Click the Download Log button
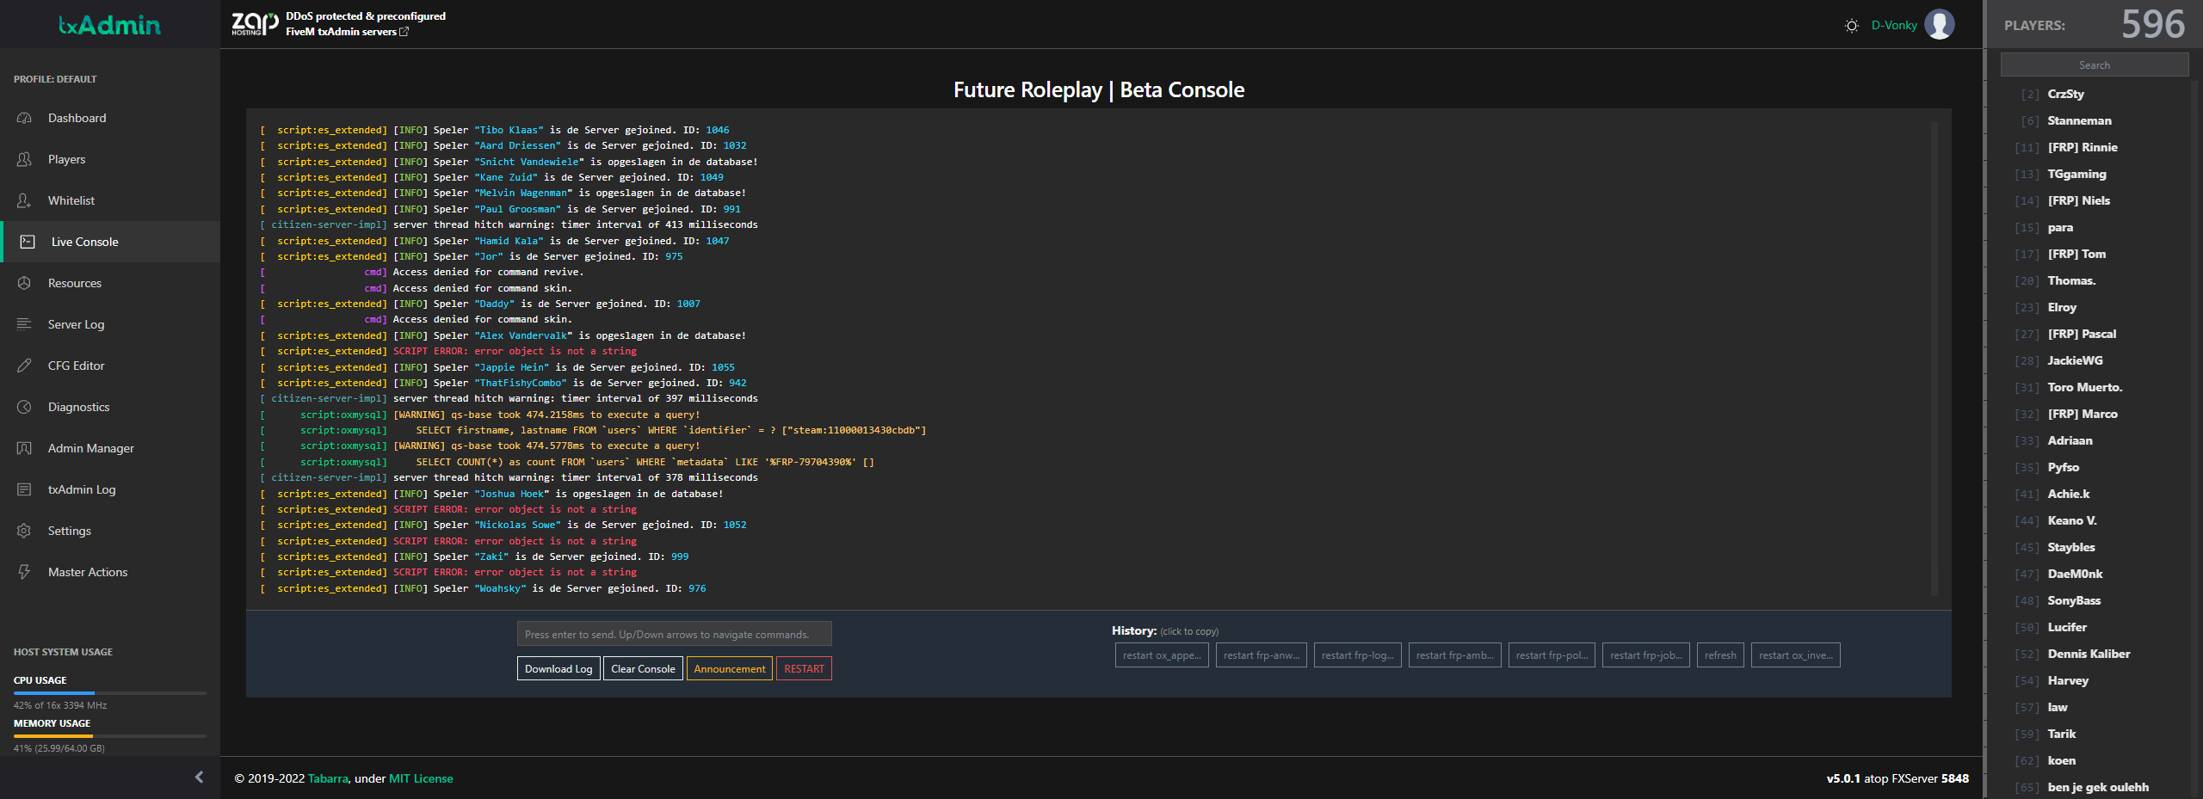The width and height of the screenshot is (2203, 799). [x=558, y=669]
